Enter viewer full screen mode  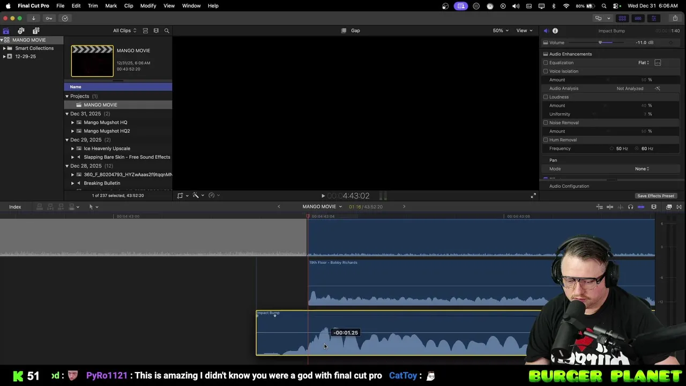pyautogui.click(x=533, y=196)
